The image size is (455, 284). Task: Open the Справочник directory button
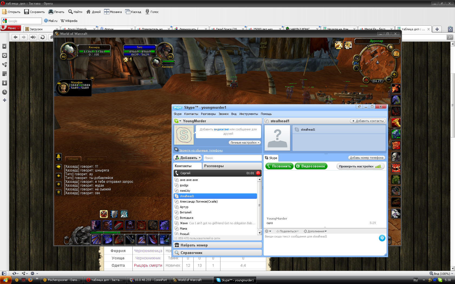coord(217,253)
